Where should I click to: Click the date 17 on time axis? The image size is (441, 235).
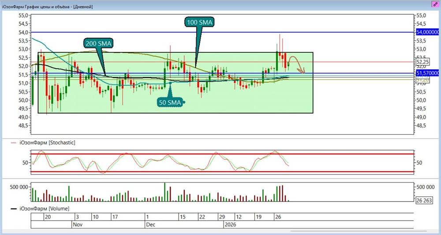(x=115, y=217)
